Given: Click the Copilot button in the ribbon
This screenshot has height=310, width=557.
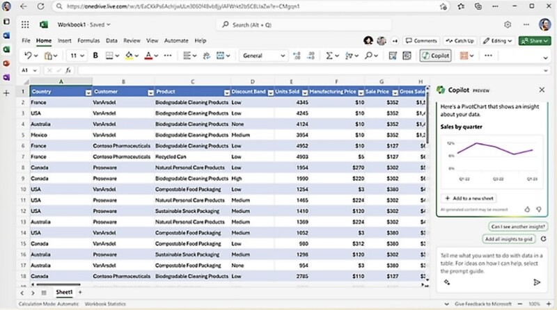Looking at the screenshot, I should [436, 56].
